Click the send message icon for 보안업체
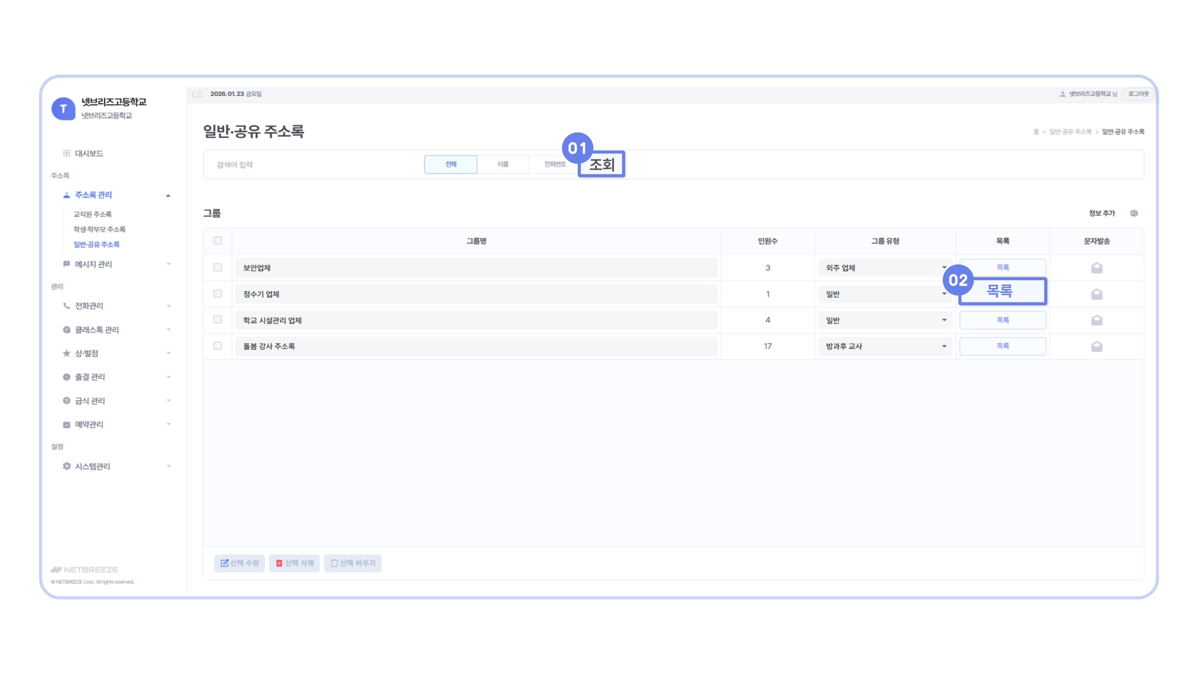 (1096, 268)
